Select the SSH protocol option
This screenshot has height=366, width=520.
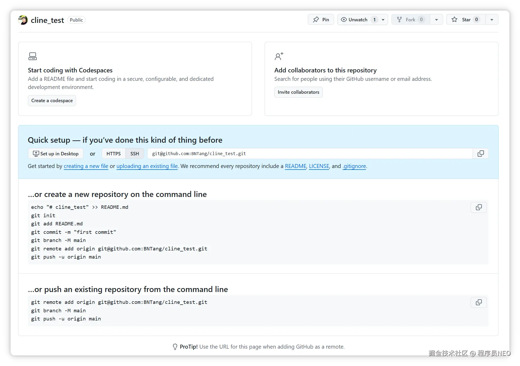pyautogui.click(x=135, y=154)
